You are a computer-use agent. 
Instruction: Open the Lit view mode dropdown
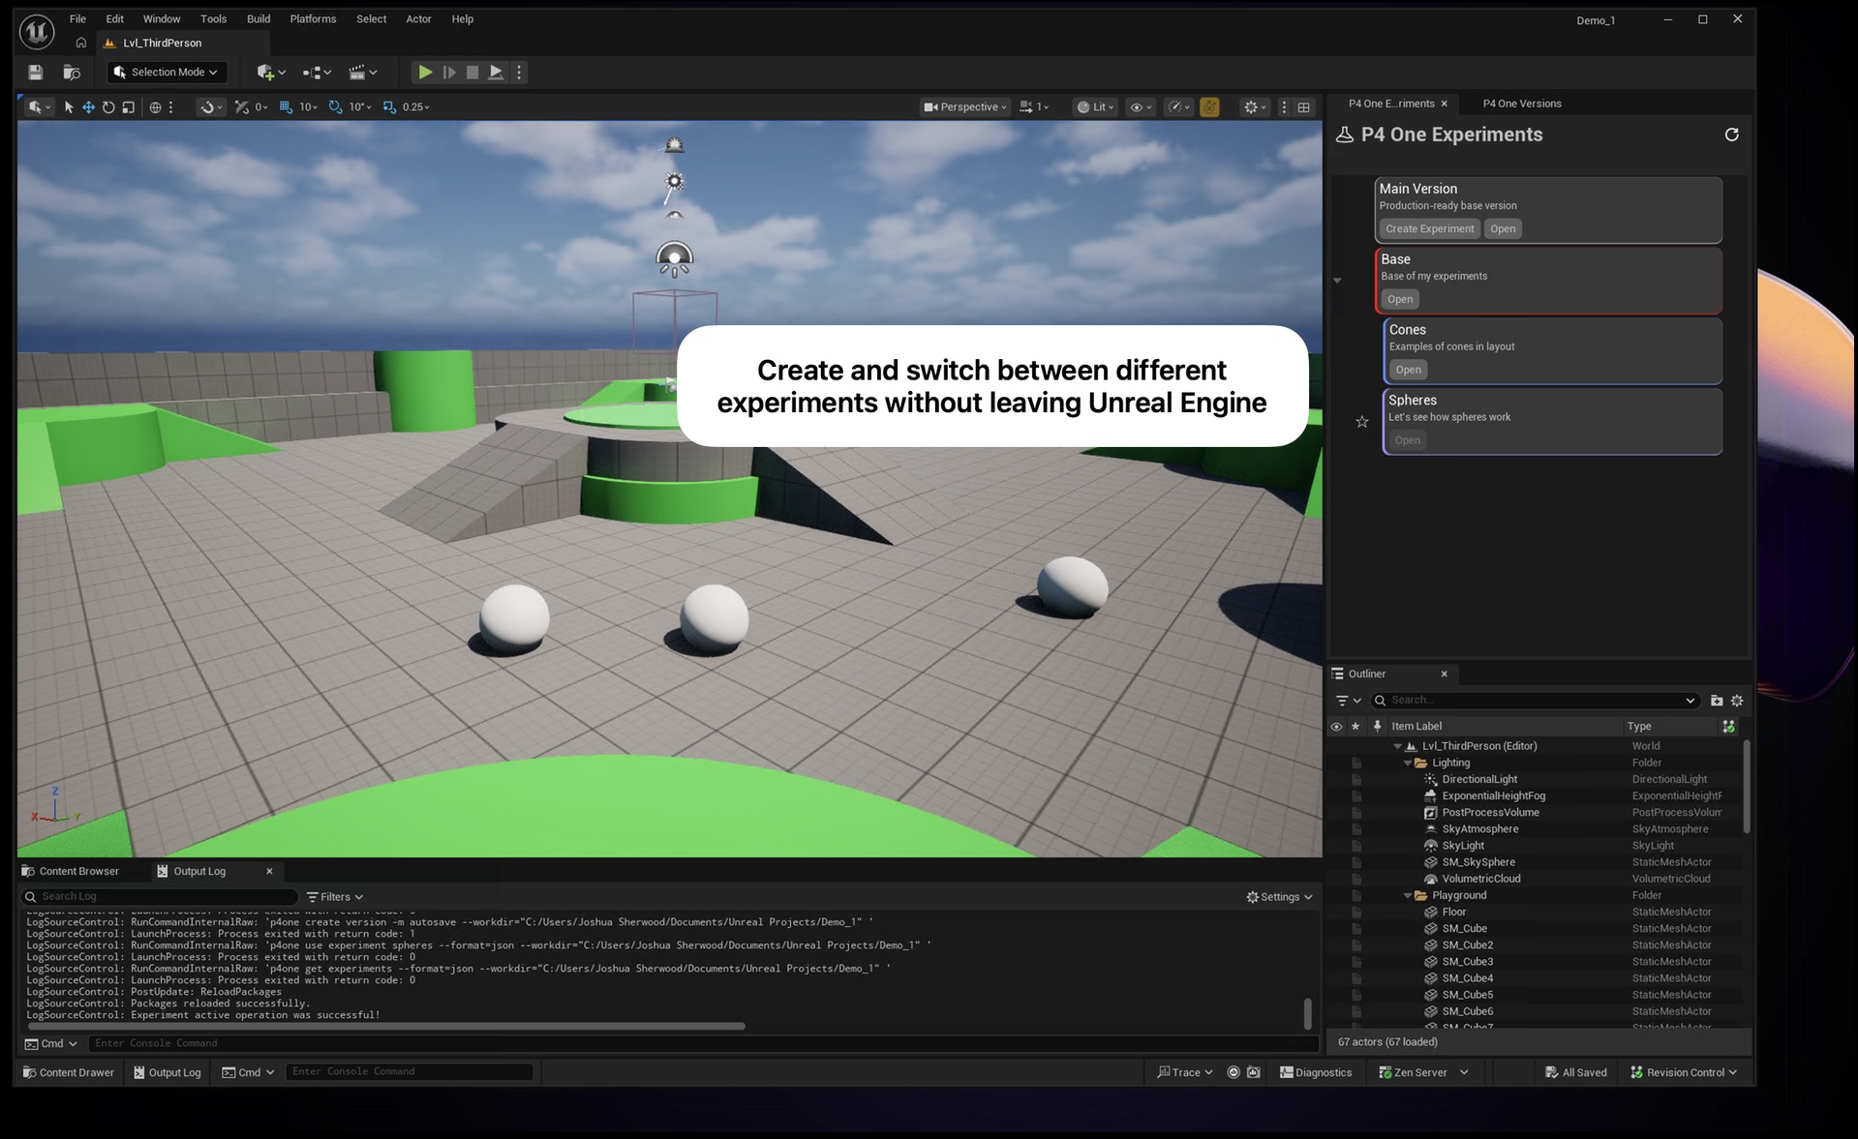pyautogui.click(x=1095, y=106)
